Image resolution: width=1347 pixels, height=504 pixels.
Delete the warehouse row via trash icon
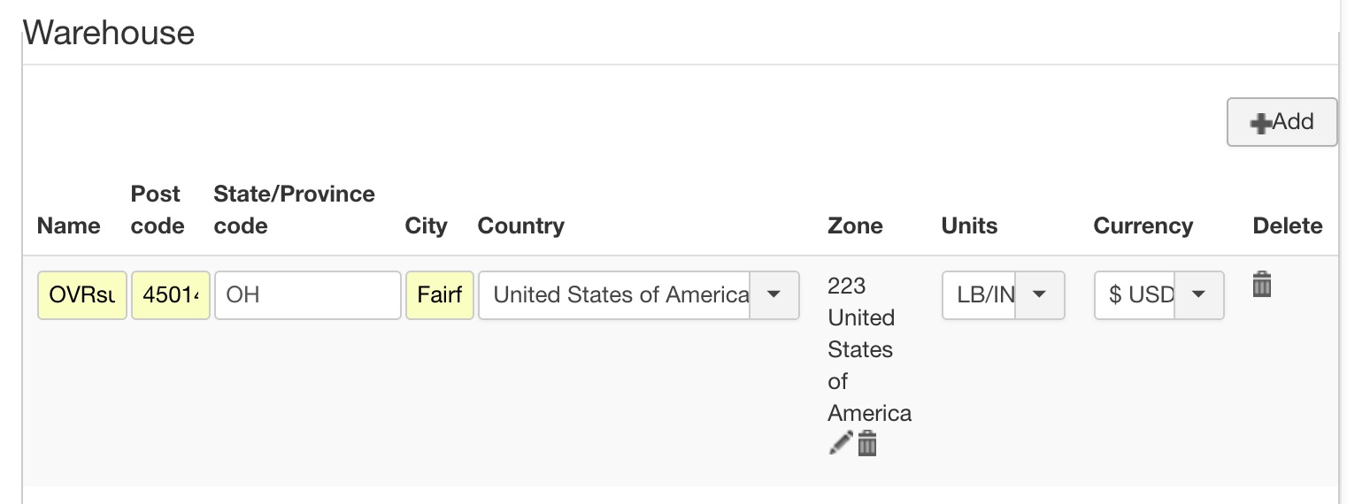tap(1262, 285)
